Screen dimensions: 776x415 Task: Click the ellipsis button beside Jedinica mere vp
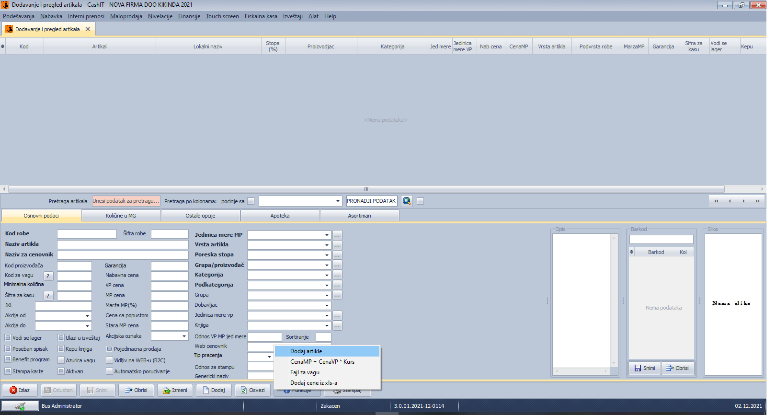pyautogui.click(x=337, y=316)
